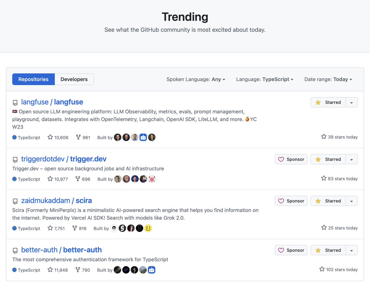The image size is (370, 287).
Task: Click the better-auth description text
Action: pos(90,260)
